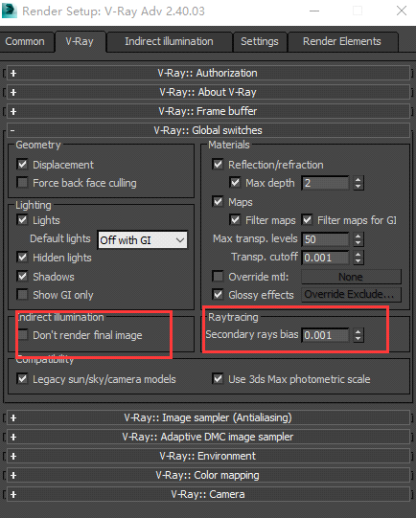Expand the V-Ray:: Environment rollout
The height and width of the screenshot is (518, 416).
click(208, 456)
